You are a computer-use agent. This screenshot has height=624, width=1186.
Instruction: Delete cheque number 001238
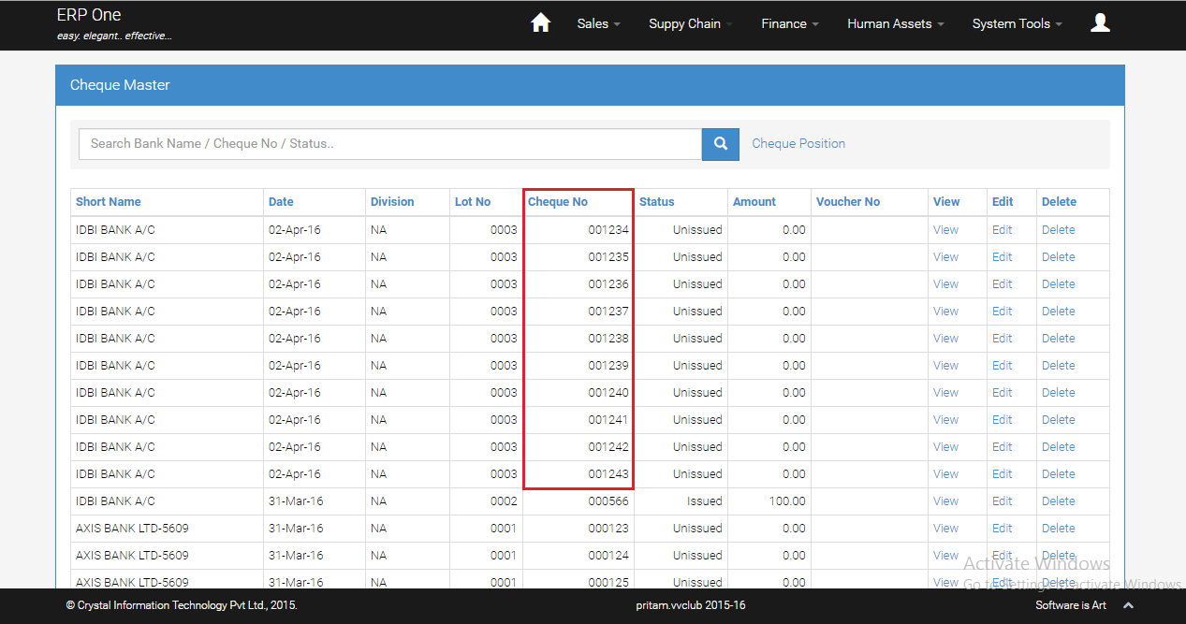click(1058, 339)
